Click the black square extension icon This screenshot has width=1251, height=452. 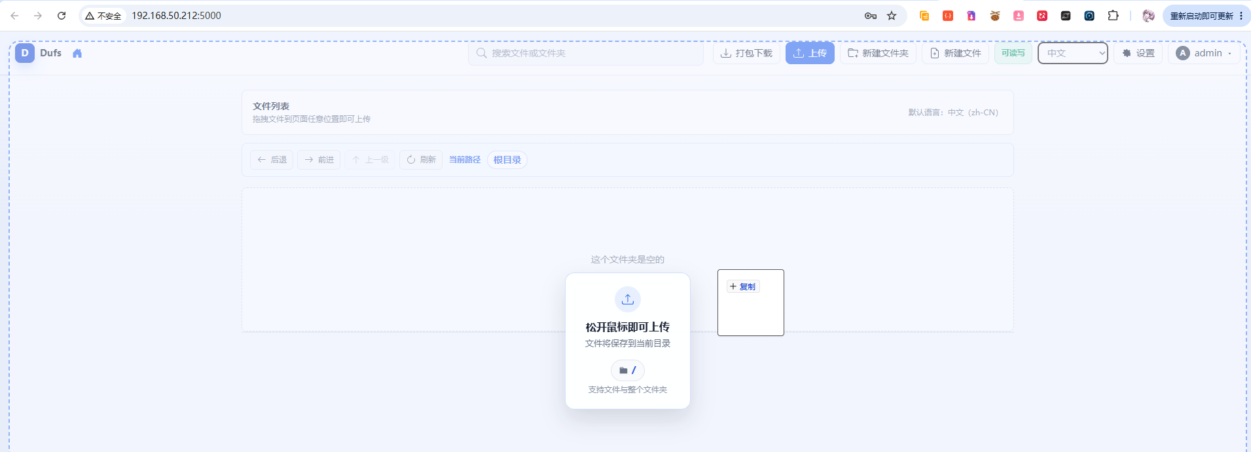pyautogui.click(x=1066, y=16)
